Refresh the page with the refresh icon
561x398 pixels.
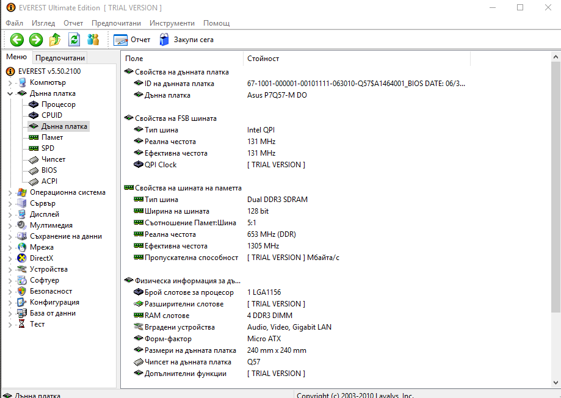(74, 40)
